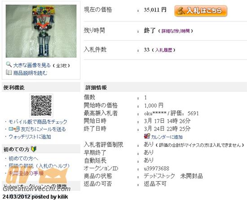Click the gavel icon on bid button
This screenshot has width=247, height=200.
(x=181, y=11)
